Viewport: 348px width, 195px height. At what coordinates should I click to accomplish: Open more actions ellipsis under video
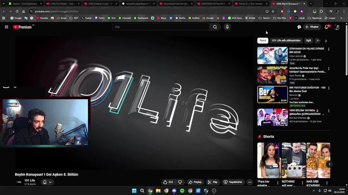point(250,182)
